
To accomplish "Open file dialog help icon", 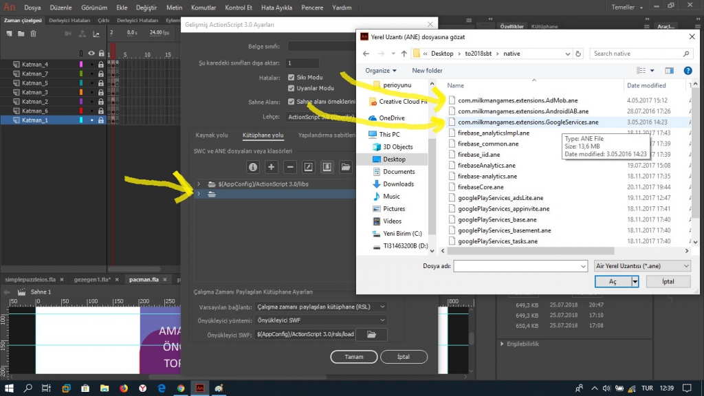I will [x=687, y=71].
